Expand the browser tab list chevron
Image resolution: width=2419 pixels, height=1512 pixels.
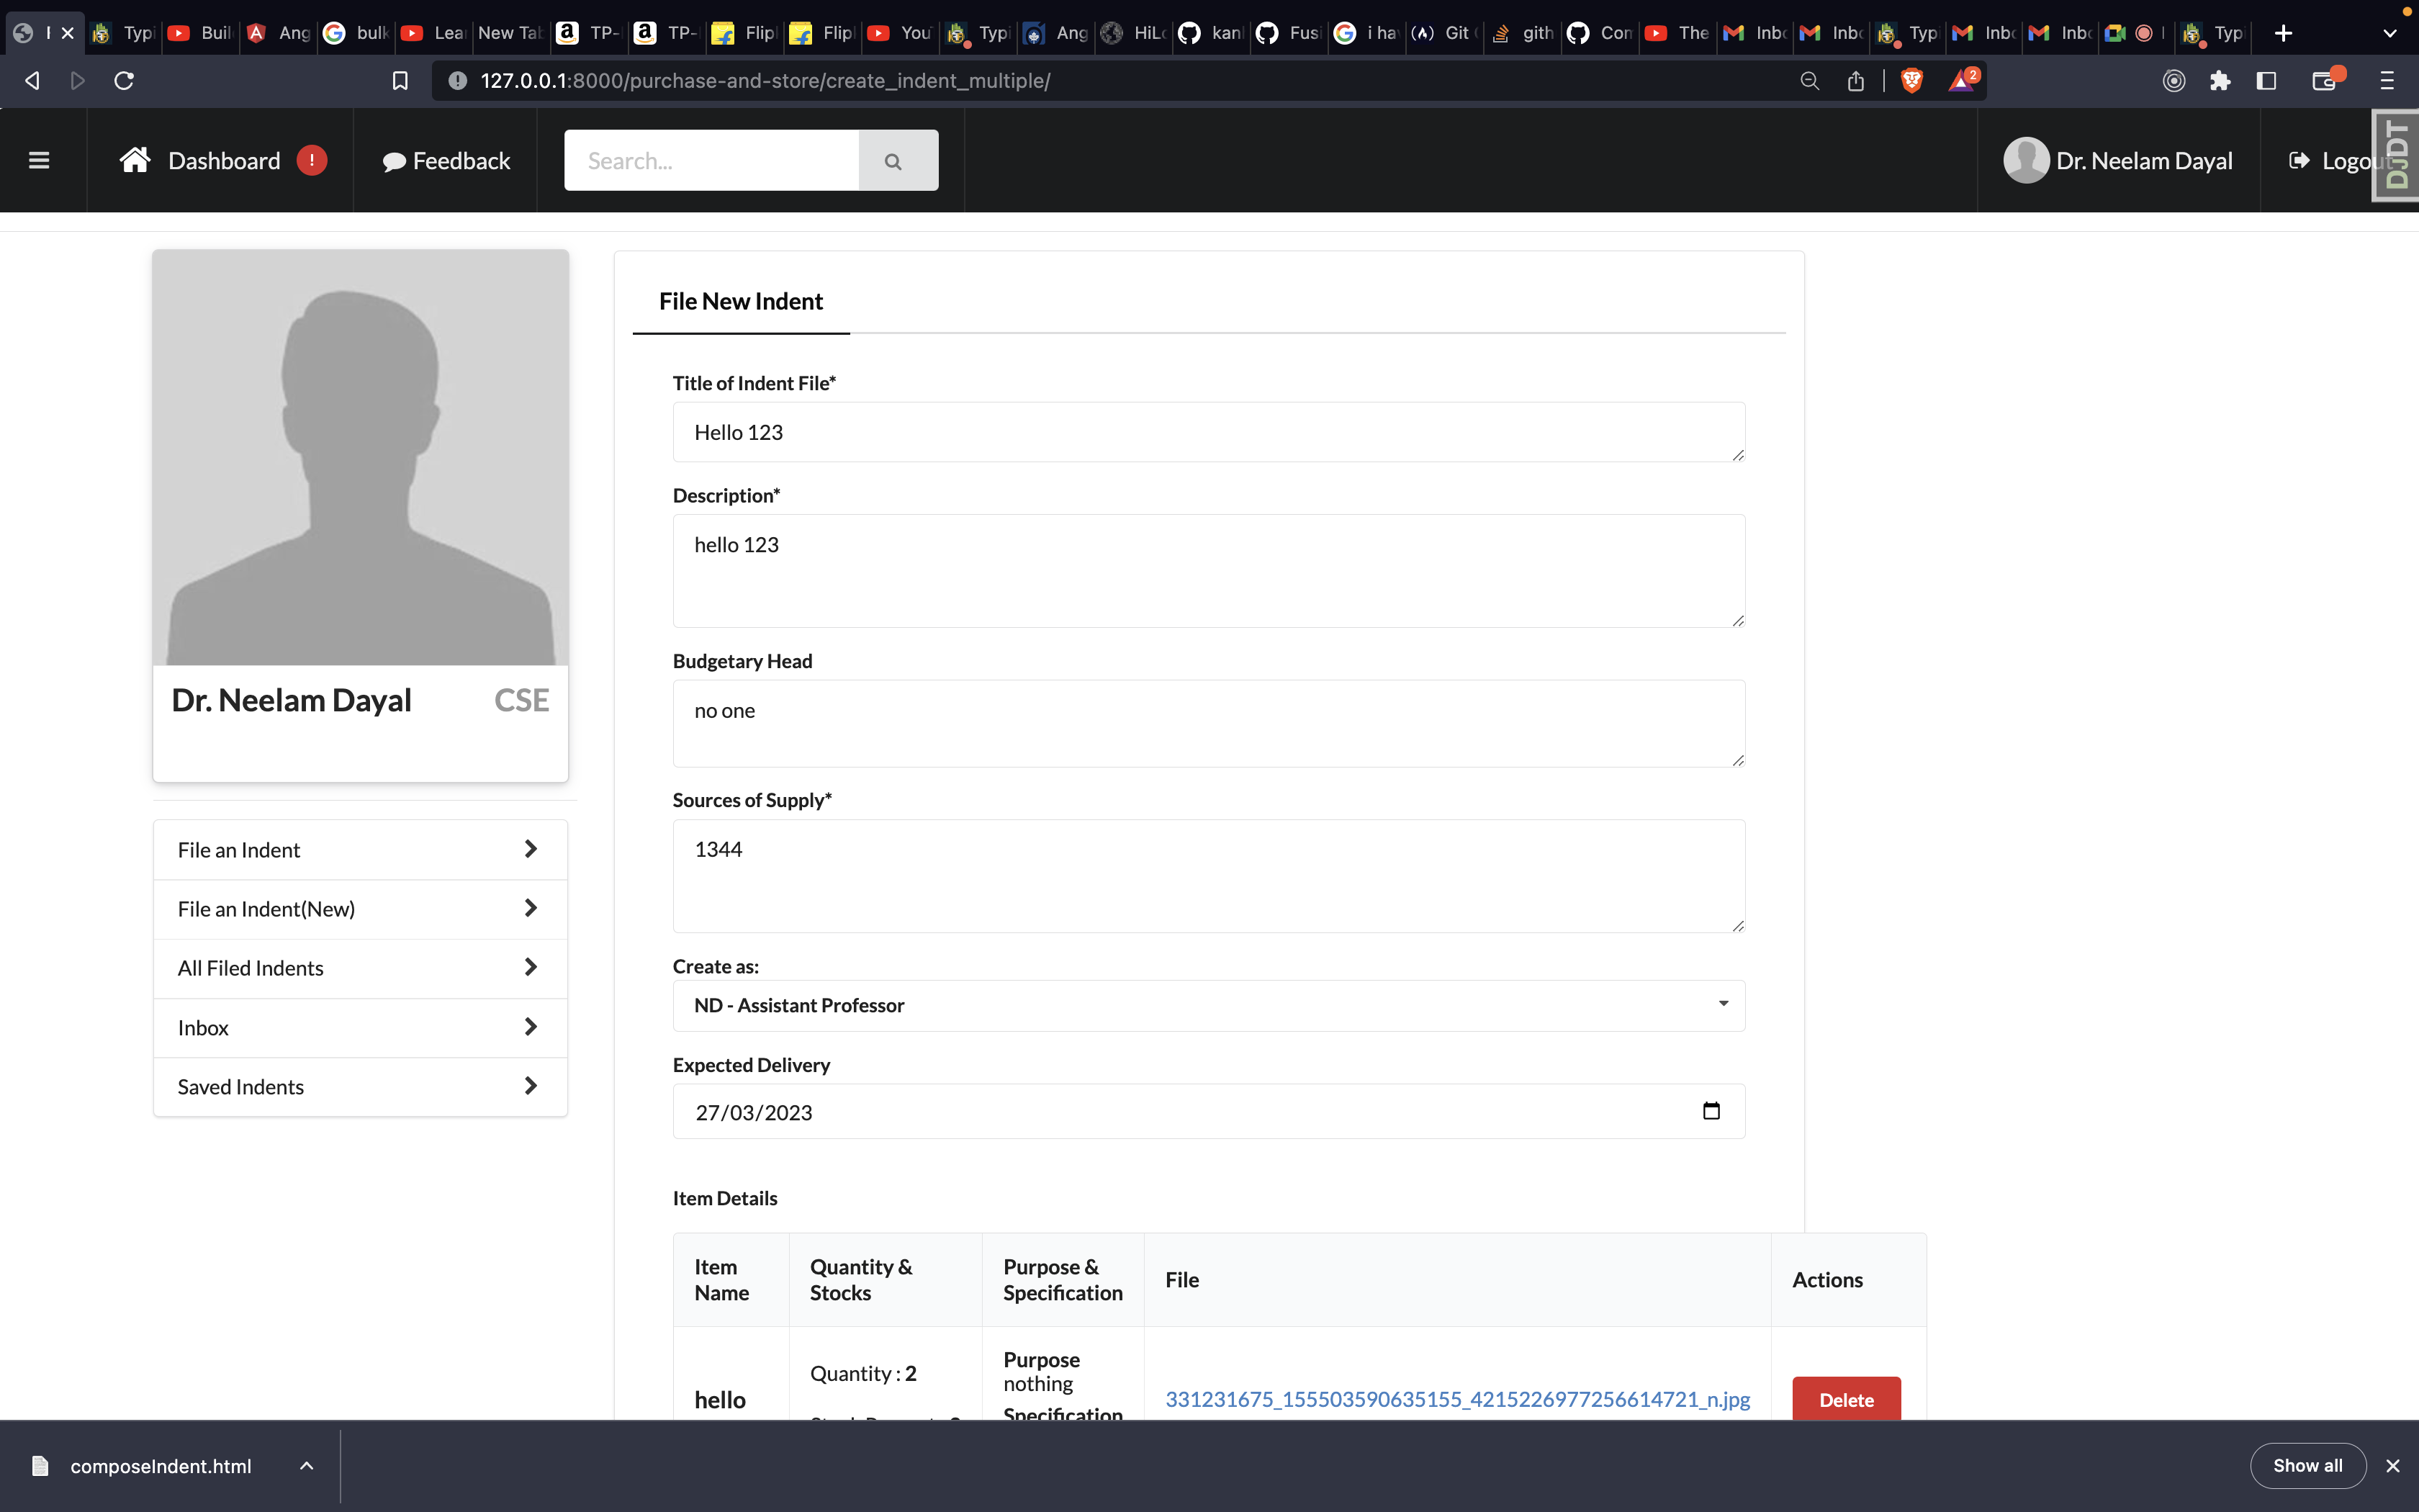(x=2389, y=33)
